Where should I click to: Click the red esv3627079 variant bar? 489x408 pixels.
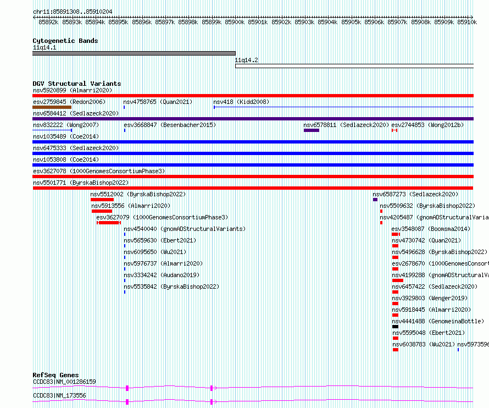point(109,223)
